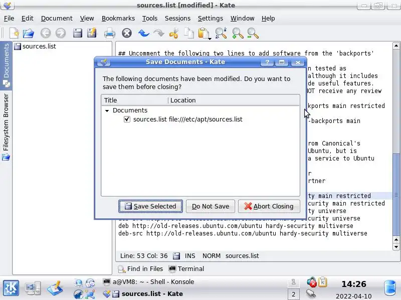401x300 pixels.
Task: Open a file with the folder icon
Action: (x=29, y=33)
